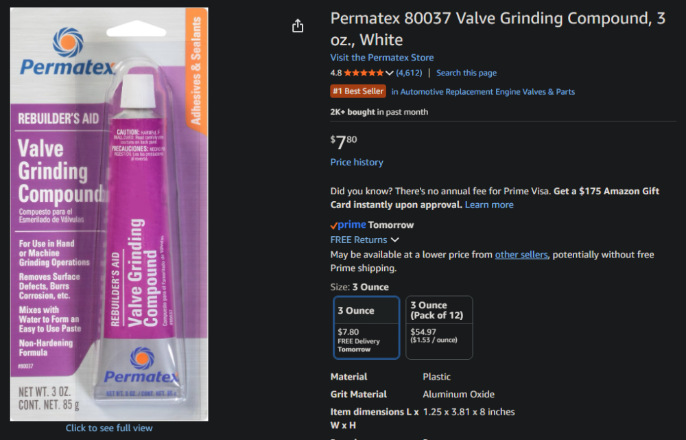Viewport: 686px width, 440px height.
Task: Open the 4,612 ratings link
Action: [x=409, y=73]
